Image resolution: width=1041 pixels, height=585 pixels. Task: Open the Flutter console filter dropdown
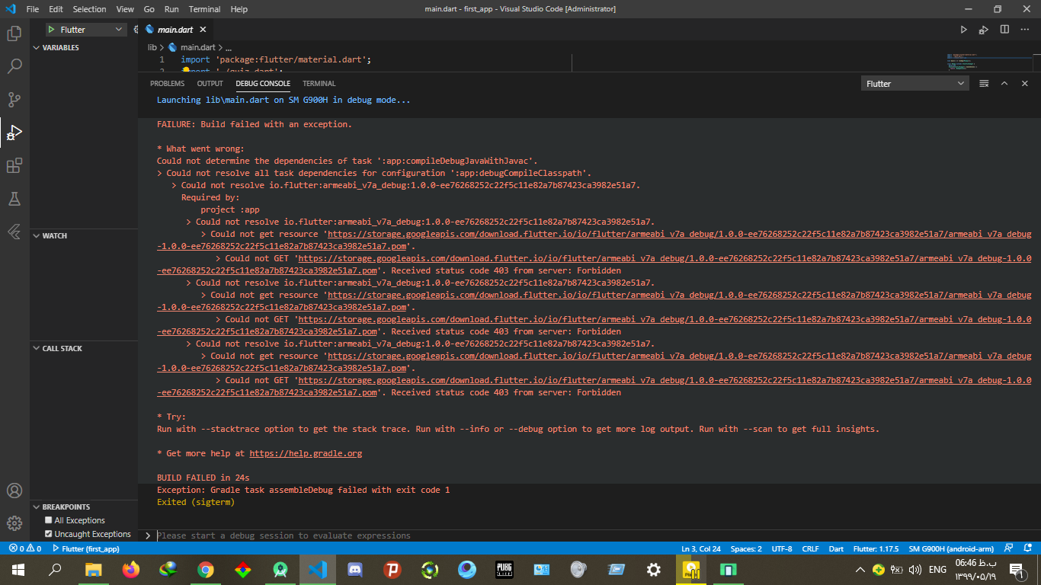coord(914,84)
